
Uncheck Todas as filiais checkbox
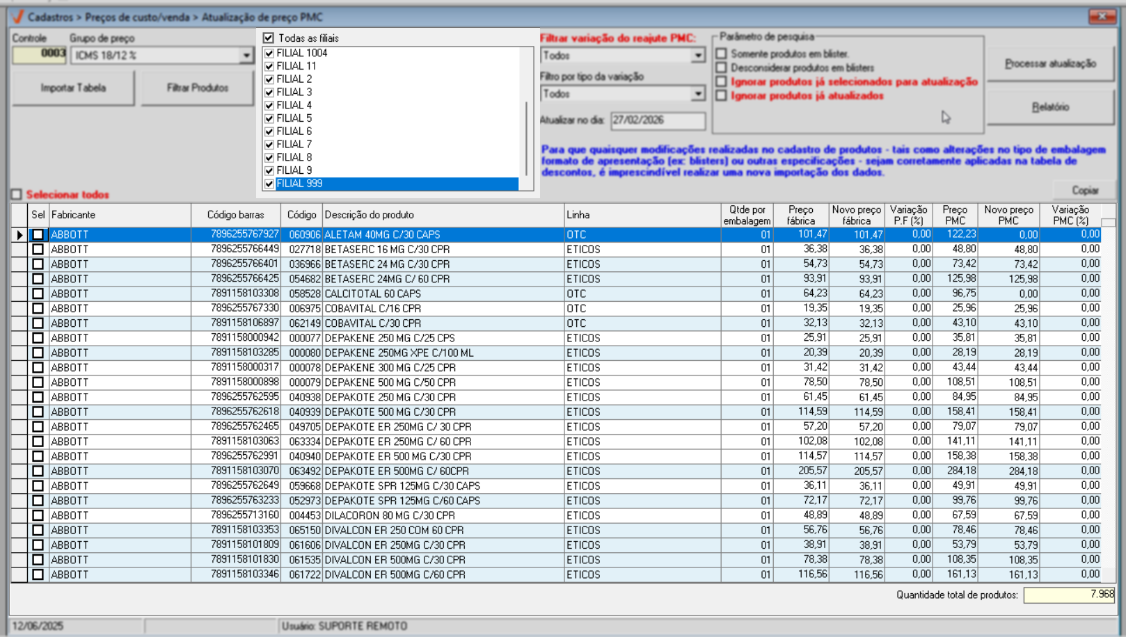[x=269, y=38]
